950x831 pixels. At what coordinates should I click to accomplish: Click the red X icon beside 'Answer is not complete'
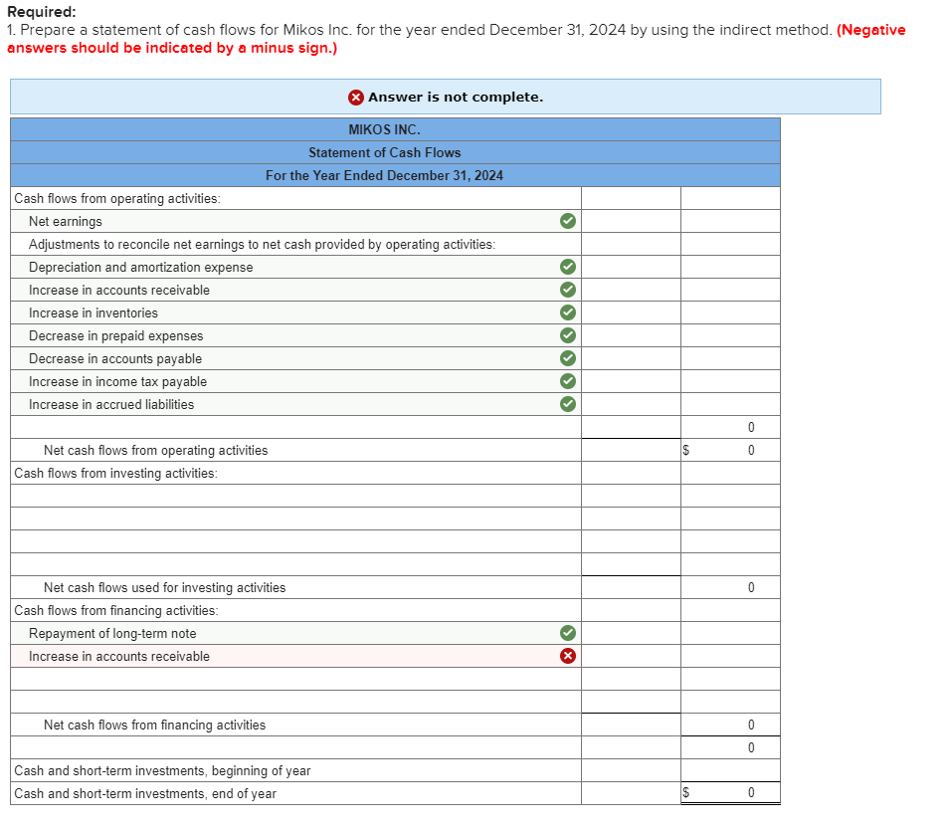coord(356,97)
